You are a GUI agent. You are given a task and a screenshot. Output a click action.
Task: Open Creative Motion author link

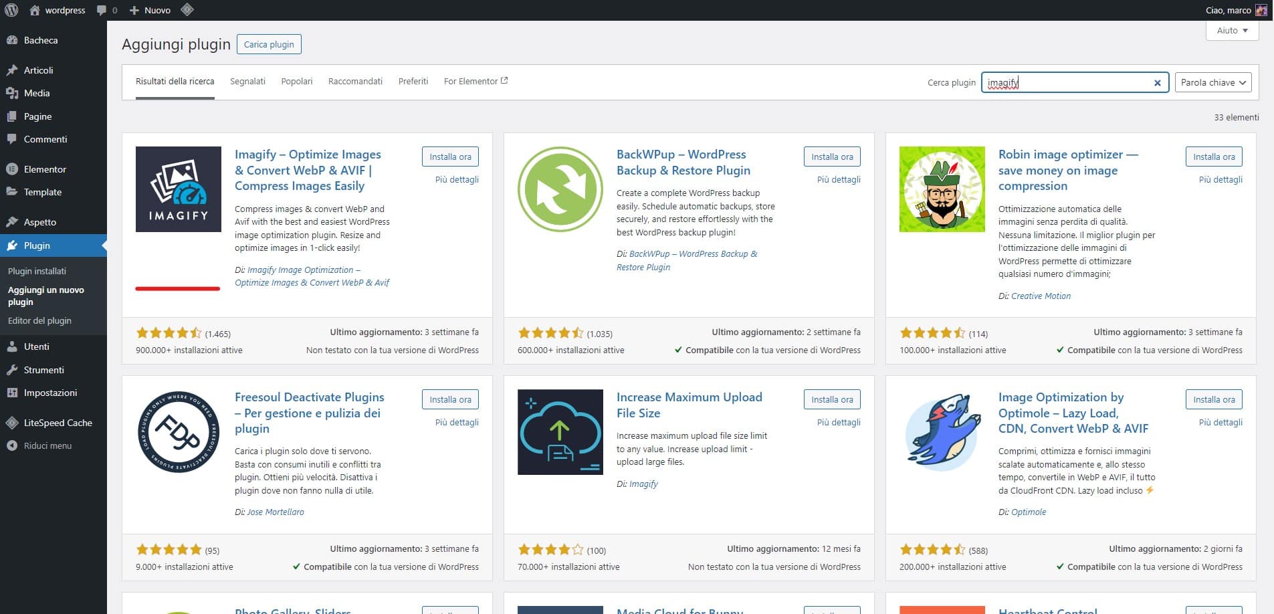pyautogui.click(x=1041, y=296)
